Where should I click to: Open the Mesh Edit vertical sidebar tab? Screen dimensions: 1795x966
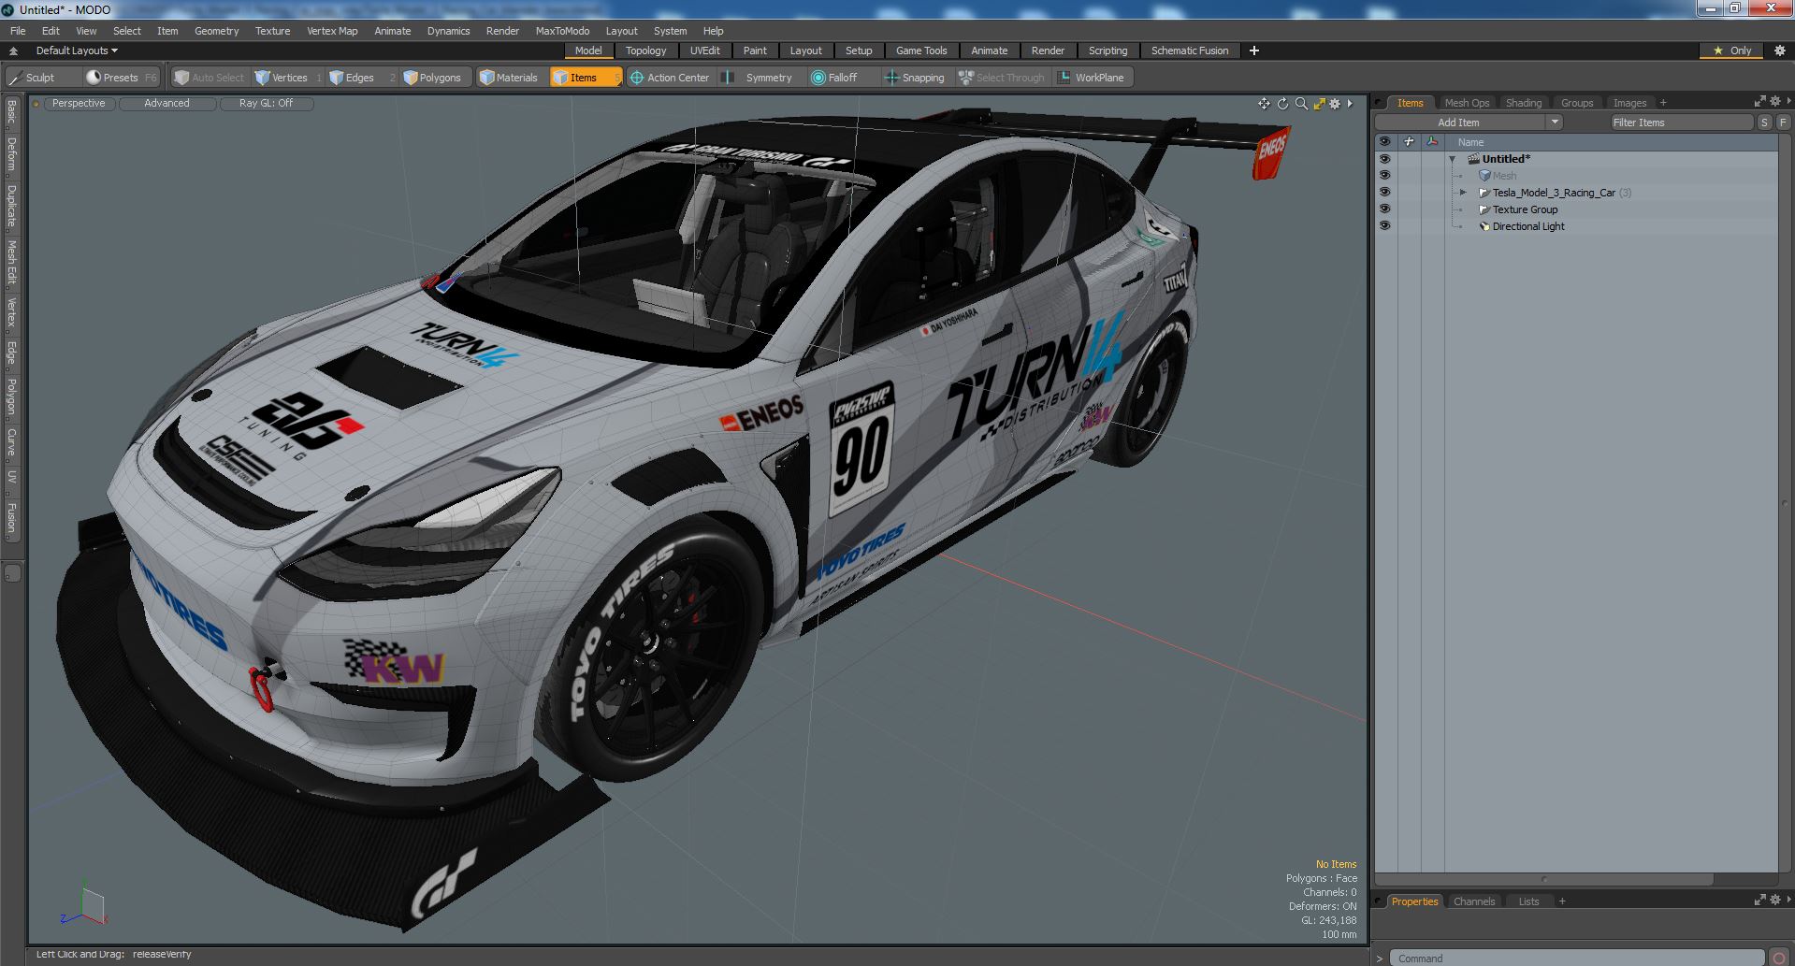click(x=12, y=263)
